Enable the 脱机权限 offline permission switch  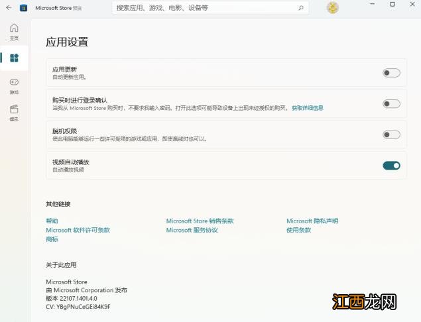(x=391, y=134)
